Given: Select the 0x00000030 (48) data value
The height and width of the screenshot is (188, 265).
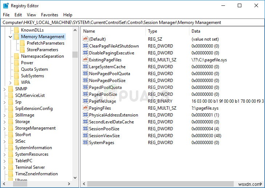Looking at the screenshot, I should coord(206,136).
